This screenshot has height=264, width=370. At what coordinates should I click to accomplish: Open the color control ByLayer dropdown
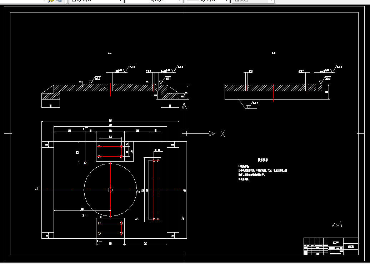(x=97, y=1)
